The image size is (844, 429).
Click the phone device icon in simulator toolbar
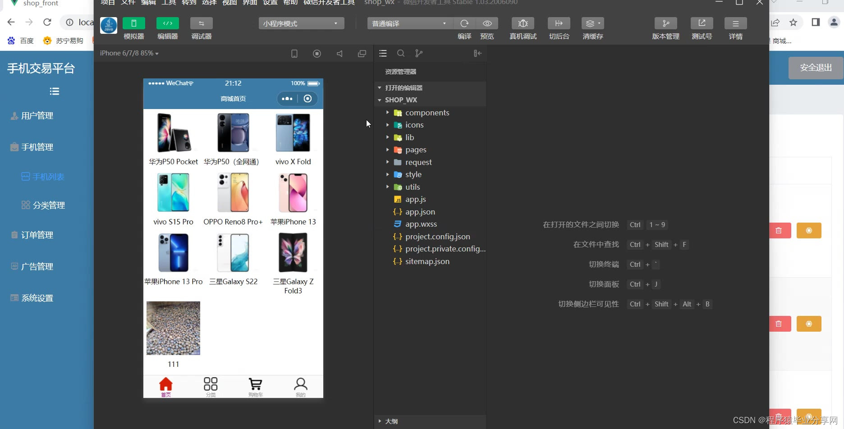point(294,54)
